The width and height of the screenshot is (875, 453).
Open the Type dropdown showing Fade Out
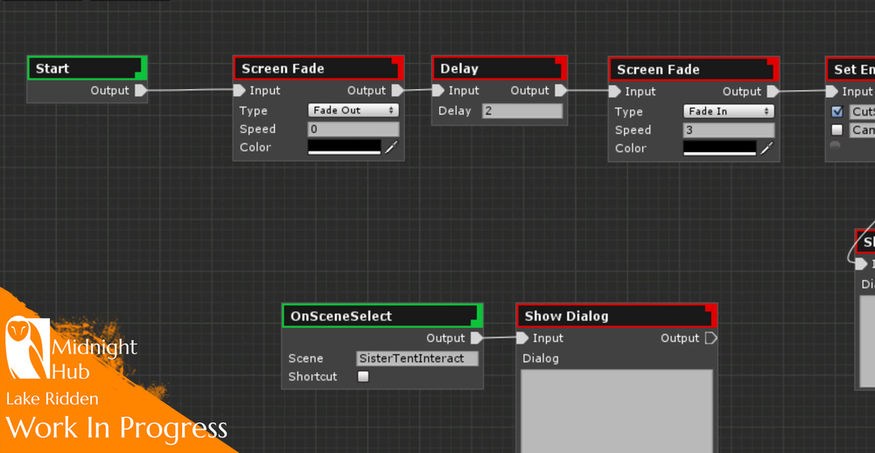point(353,110)
